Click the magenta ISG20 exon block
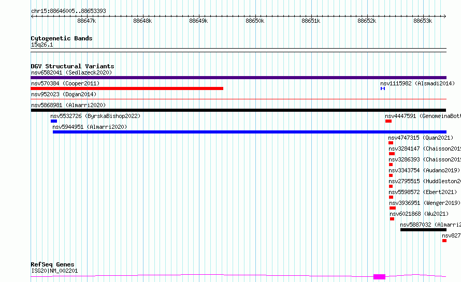The image size is (461, 282). click(379, 277)
